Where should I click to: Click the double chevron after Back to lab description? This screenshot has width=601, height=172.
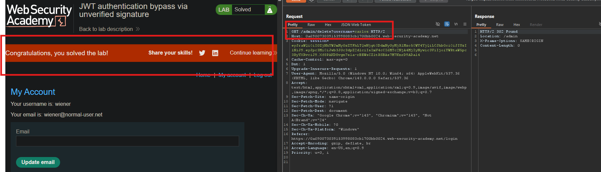click(138, 29)
